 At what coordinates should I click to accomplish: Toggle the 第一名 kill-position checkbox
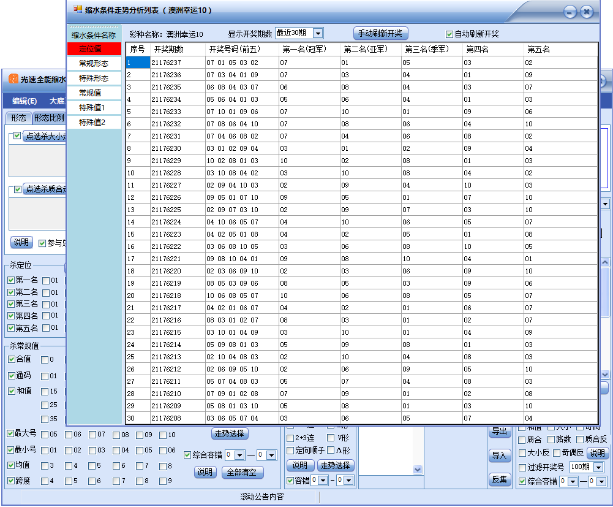[11, 280]
